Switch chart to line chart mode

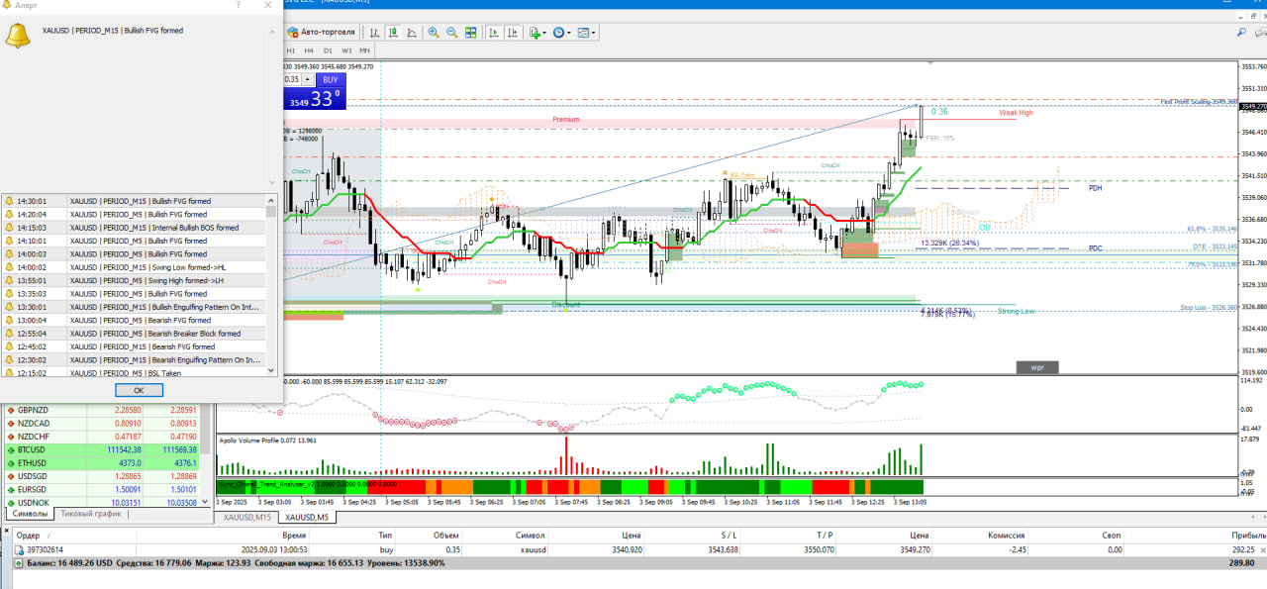[410, 32]
